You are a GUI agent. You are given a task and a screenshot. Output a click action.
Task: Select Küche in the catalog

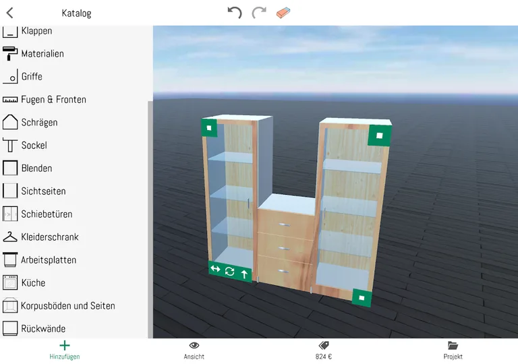(x=33, y=282)
